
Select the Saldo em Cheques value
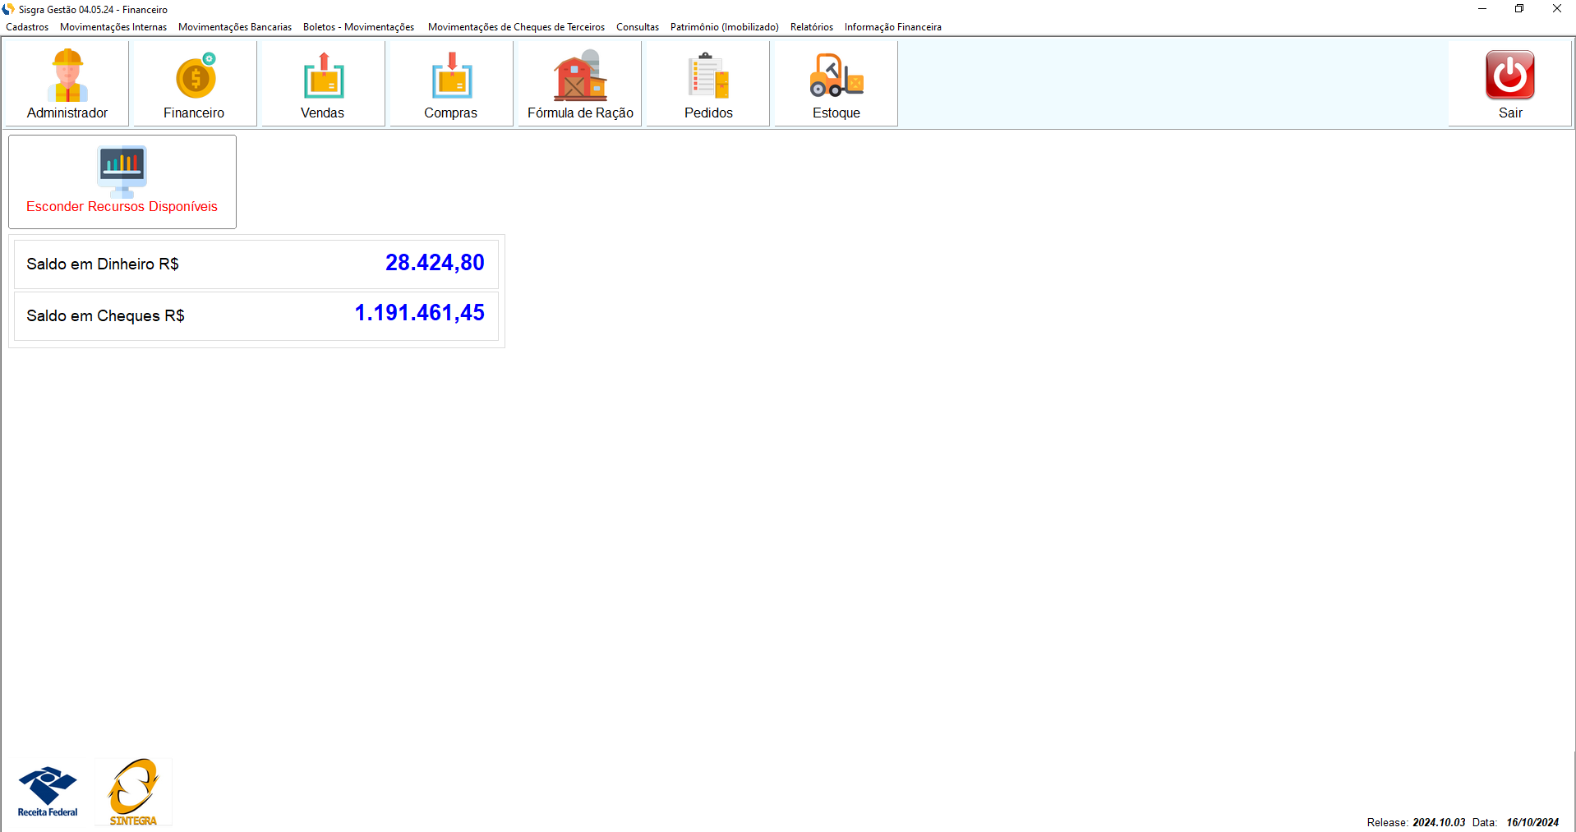(x=419, y=313)
